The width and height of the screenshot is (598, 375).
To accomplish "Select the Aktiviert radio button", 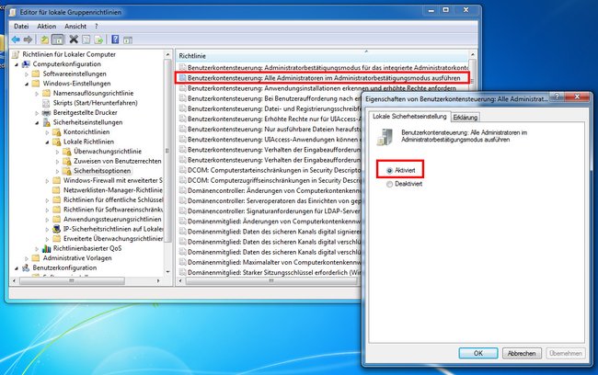I will click(x=389, y=171).
